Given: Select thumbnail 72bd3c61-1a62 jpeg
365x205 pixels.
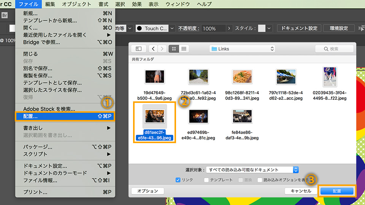Looking at the screenshot, I should (198, 77).
